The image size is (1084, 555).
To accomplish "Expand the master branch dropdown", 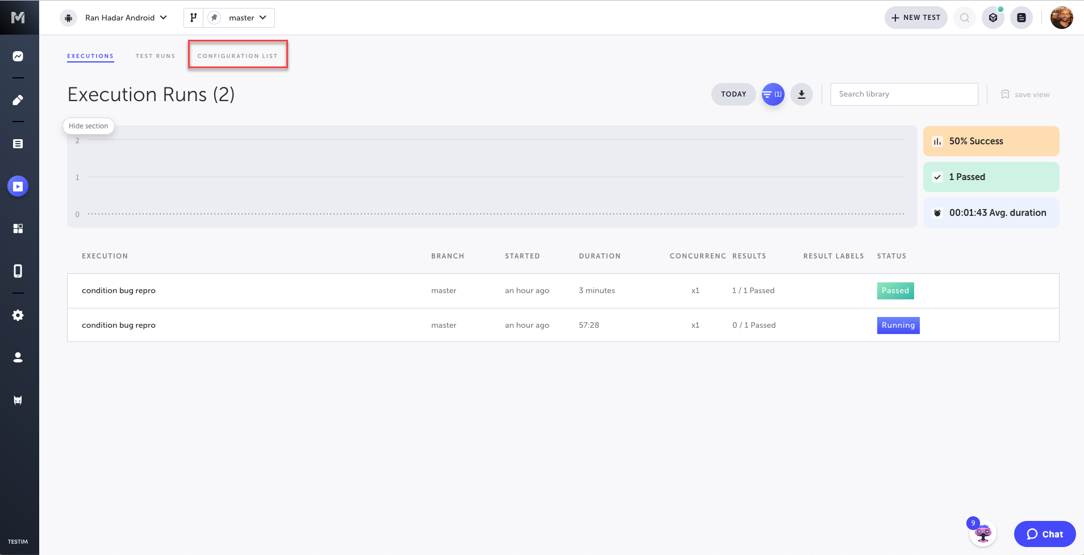I will 248,18.
